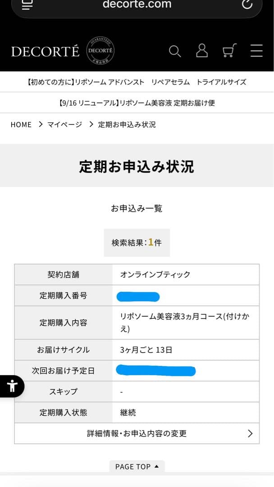Go to マイページ breadcrumb
274x487 pixels.
[x=65, y=124]
